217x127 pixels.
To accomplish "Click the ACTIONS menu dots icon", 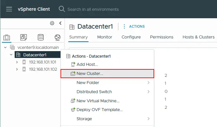I will (124, 26).
